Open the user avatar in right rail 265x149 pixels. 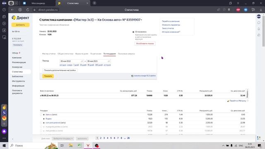tap(259, 17)
